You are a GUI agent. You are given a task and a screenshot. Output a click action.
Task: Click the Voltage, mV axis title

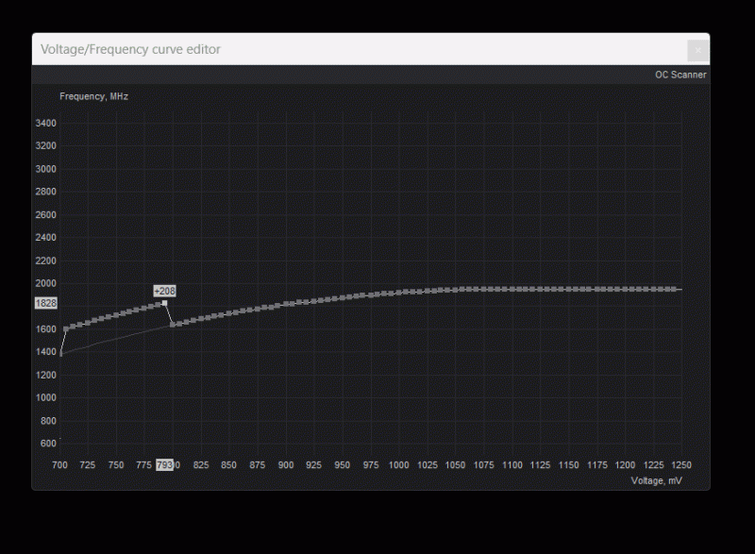[656, 480]
